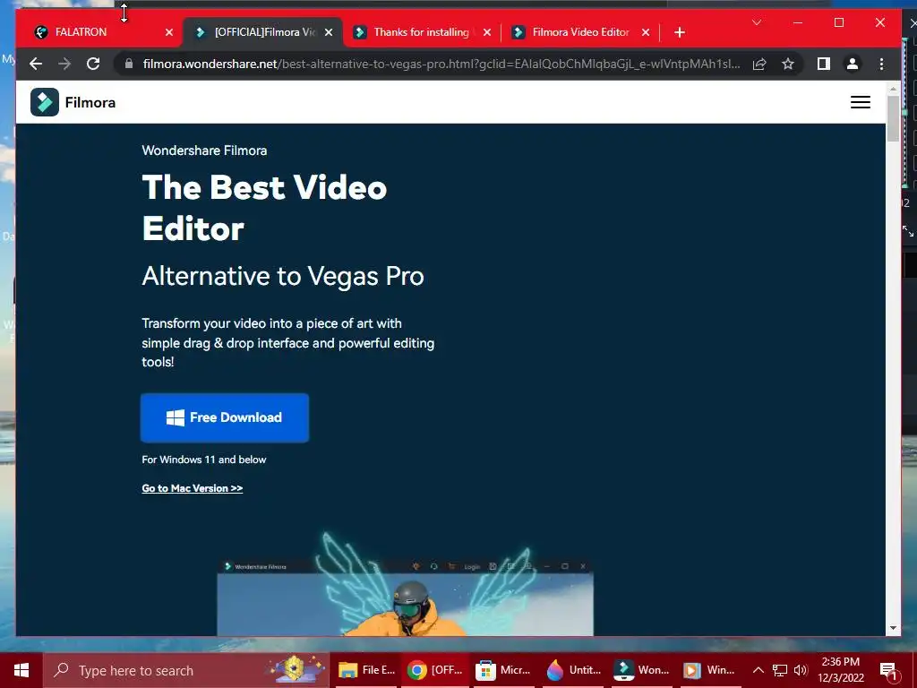Click the Free Download button
The width and height of the screenshot is (917, 688).
225,417
